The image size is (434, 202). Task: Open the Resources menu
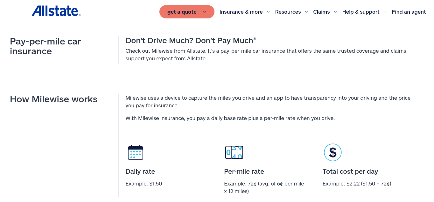click(x=288, y=12)
